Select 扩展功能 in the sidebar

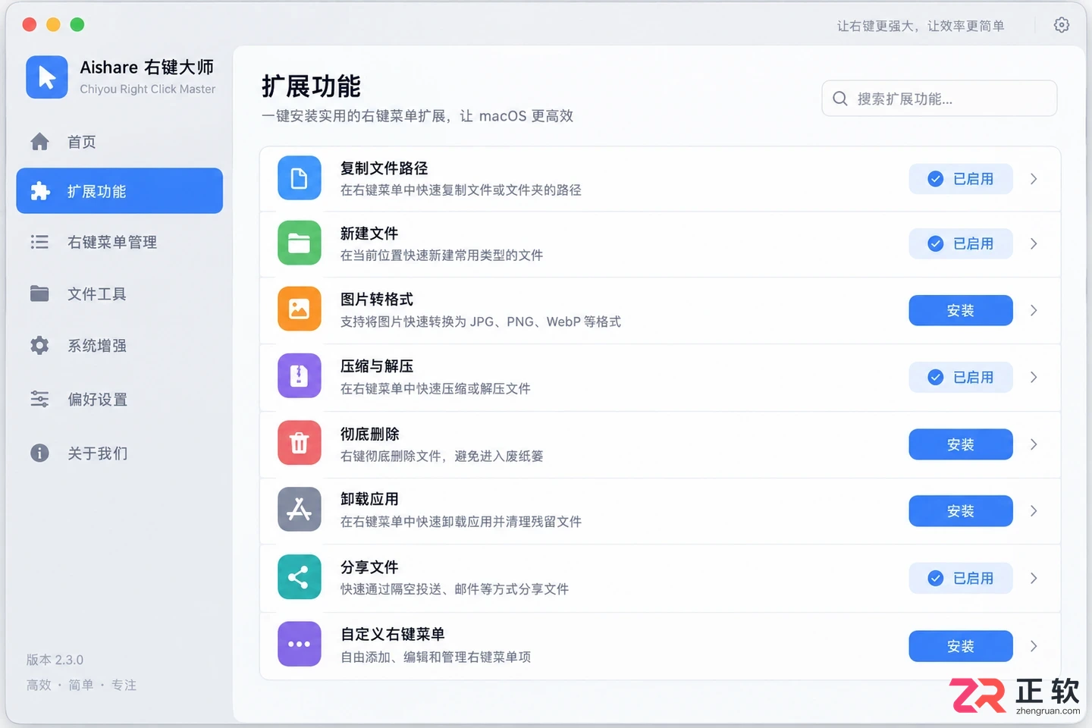[x=120, y=191]
